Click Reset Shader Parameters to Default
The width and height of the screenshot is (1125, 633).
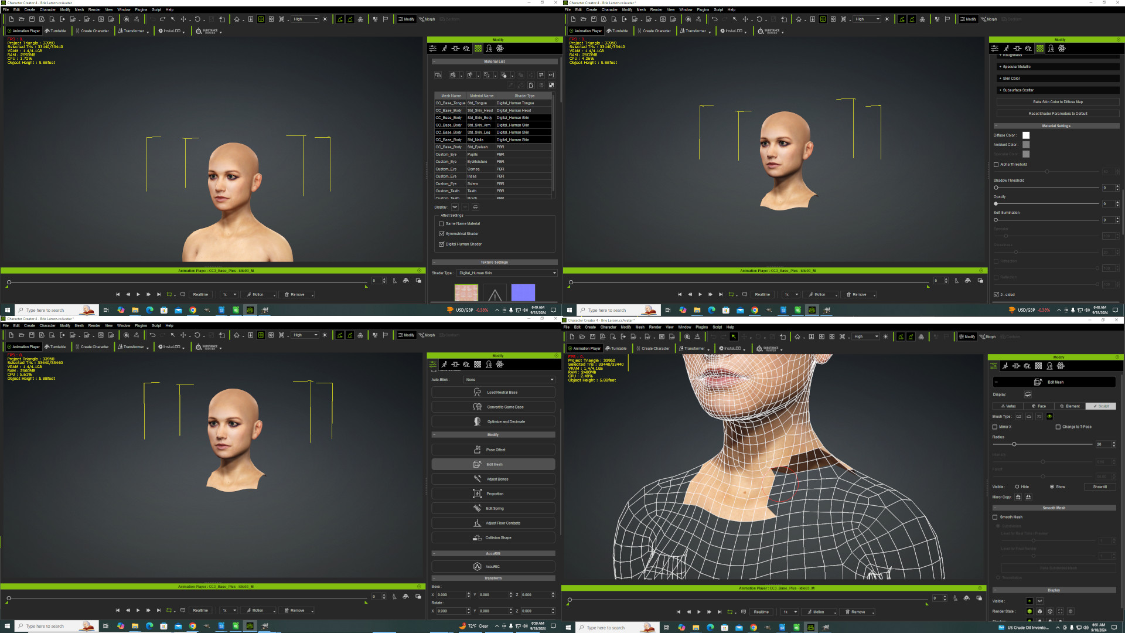[x=1058, y=114]
